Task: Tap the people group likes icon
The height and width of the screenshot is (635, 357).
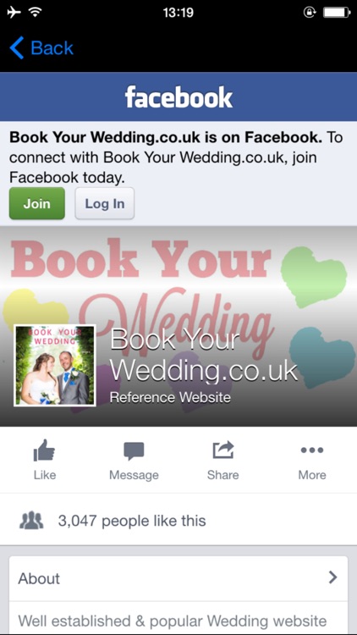Action: click(x=31, y=521)
